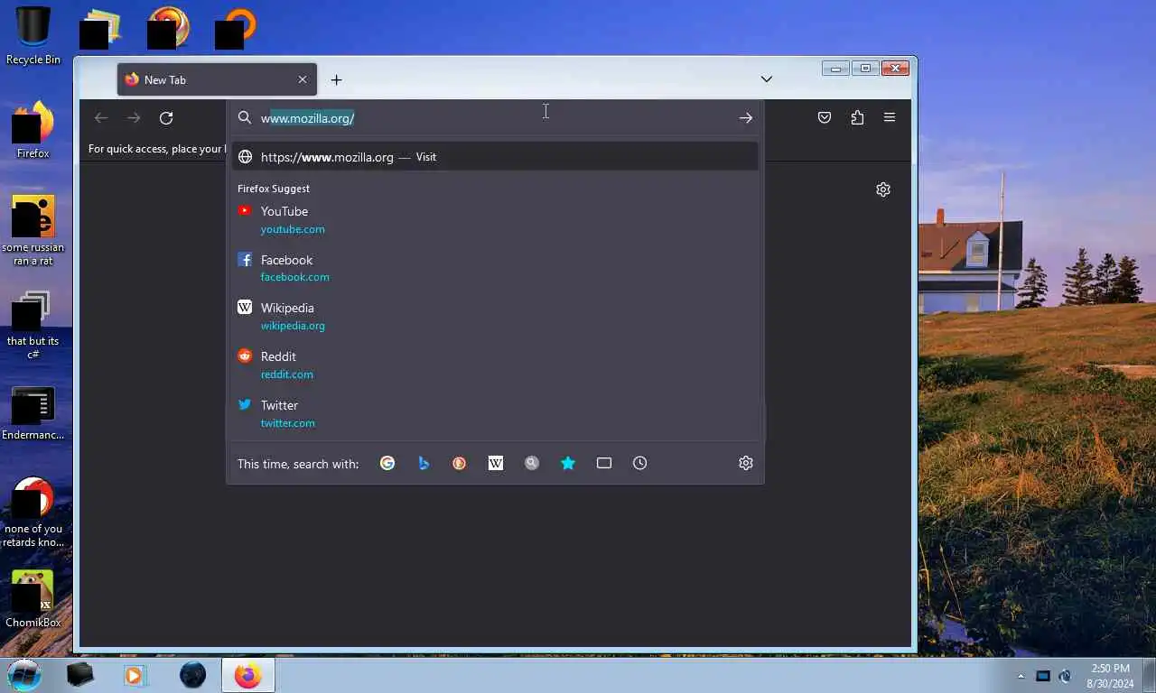
Task: Open a new tab with the plus button
Action: pos(336,80)
